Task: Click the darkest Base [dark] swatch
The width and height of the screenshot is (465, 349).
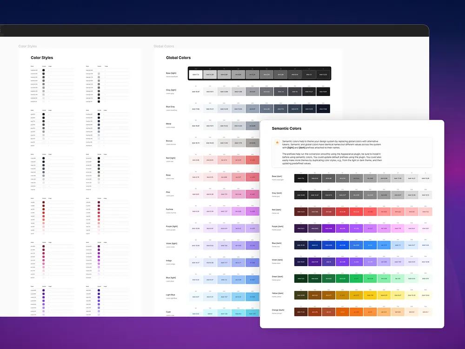Action: tap(300, 178)
